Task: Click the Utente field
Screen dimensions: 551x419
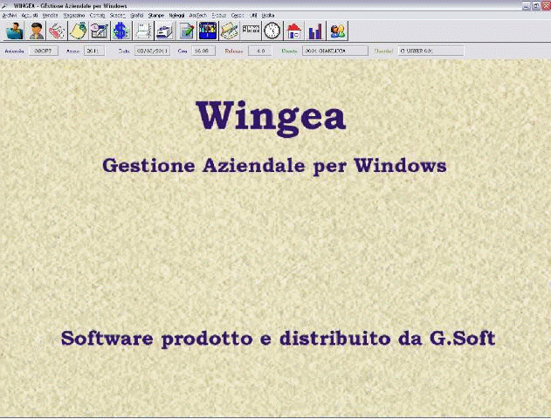Action: 335,52
